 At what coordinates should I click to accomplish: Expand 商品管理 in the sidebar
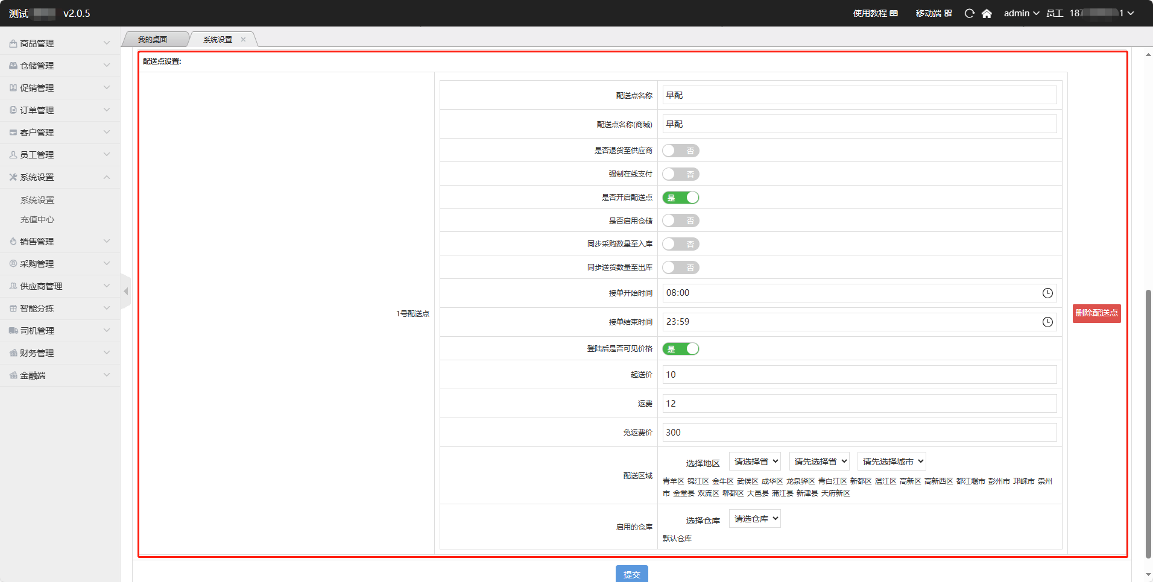tap(59, 43)
